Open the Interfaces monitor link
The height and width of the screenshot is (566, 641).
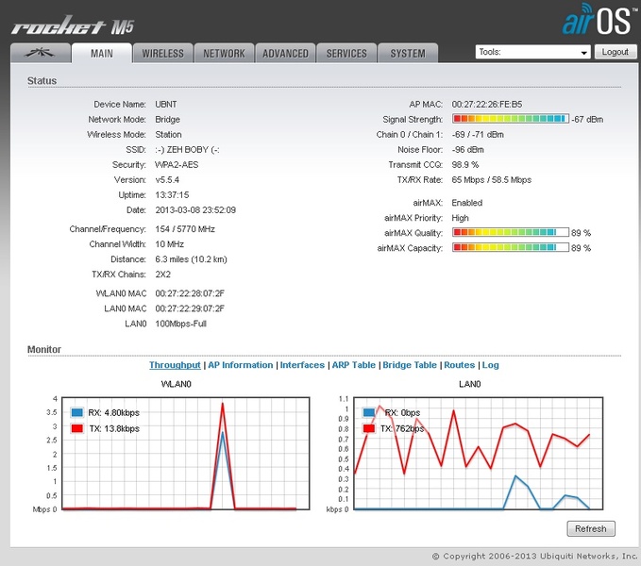pyautogui.click(x=302, y=365)
